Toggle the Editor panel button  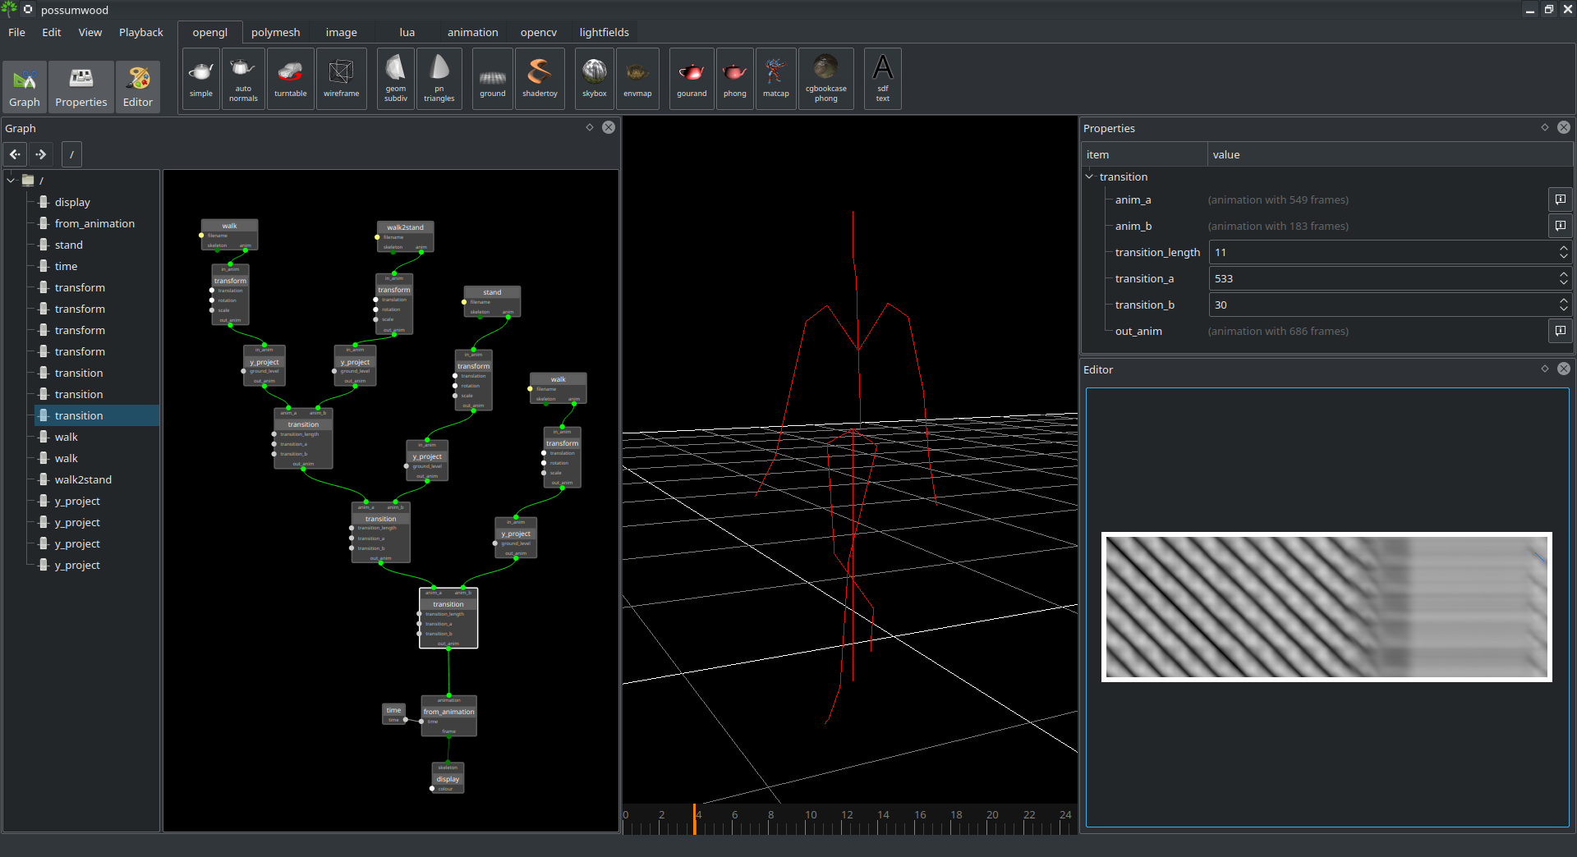click(138, 86)
